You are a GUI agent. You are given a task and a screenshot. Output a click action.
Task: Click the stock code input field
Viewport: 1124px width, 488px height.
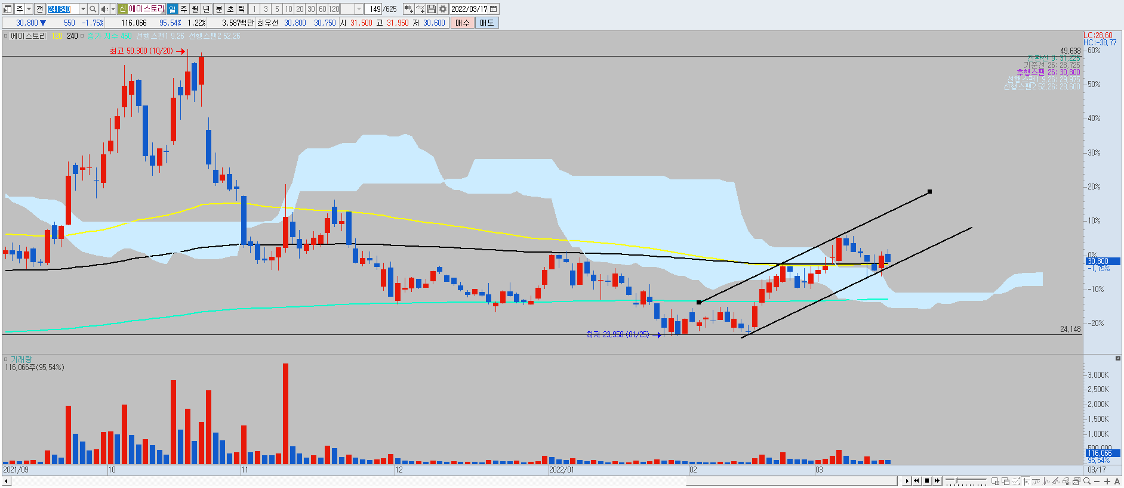point(63,9)
